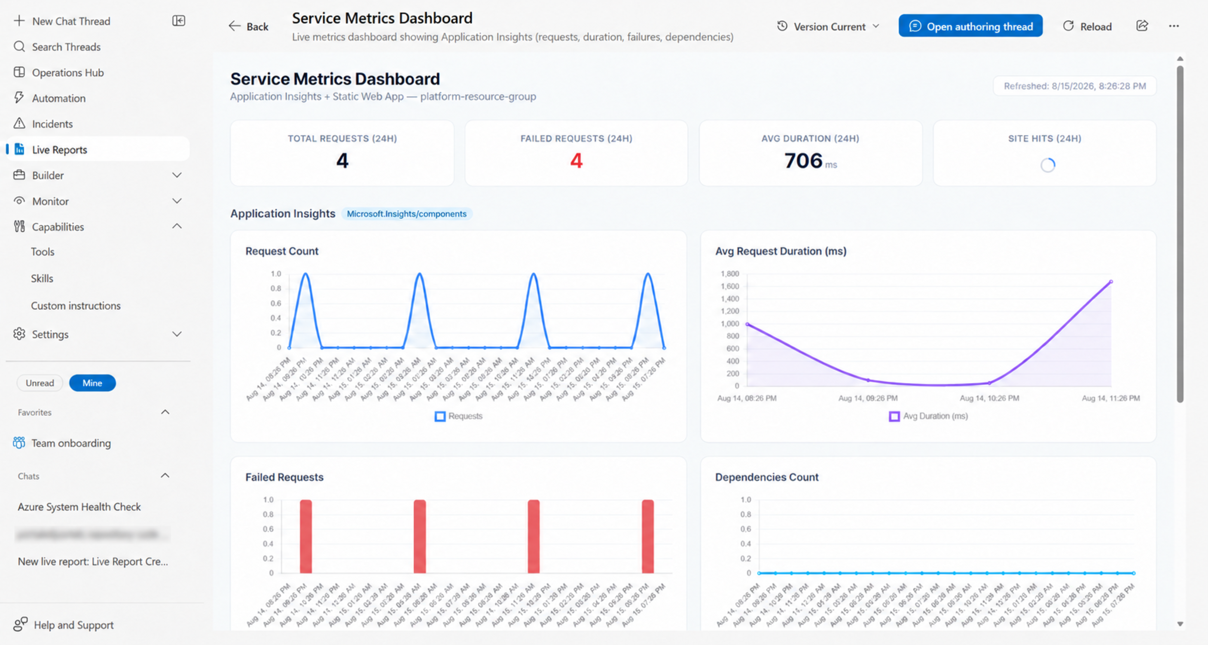
Task: Open Azure System Health Check chat
Action: (79, 507)
